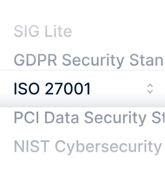The width and height of the screenshot is (165, 184).
Task: Choose the NIST Cybersecurity framework option
Action: point(88,146)
